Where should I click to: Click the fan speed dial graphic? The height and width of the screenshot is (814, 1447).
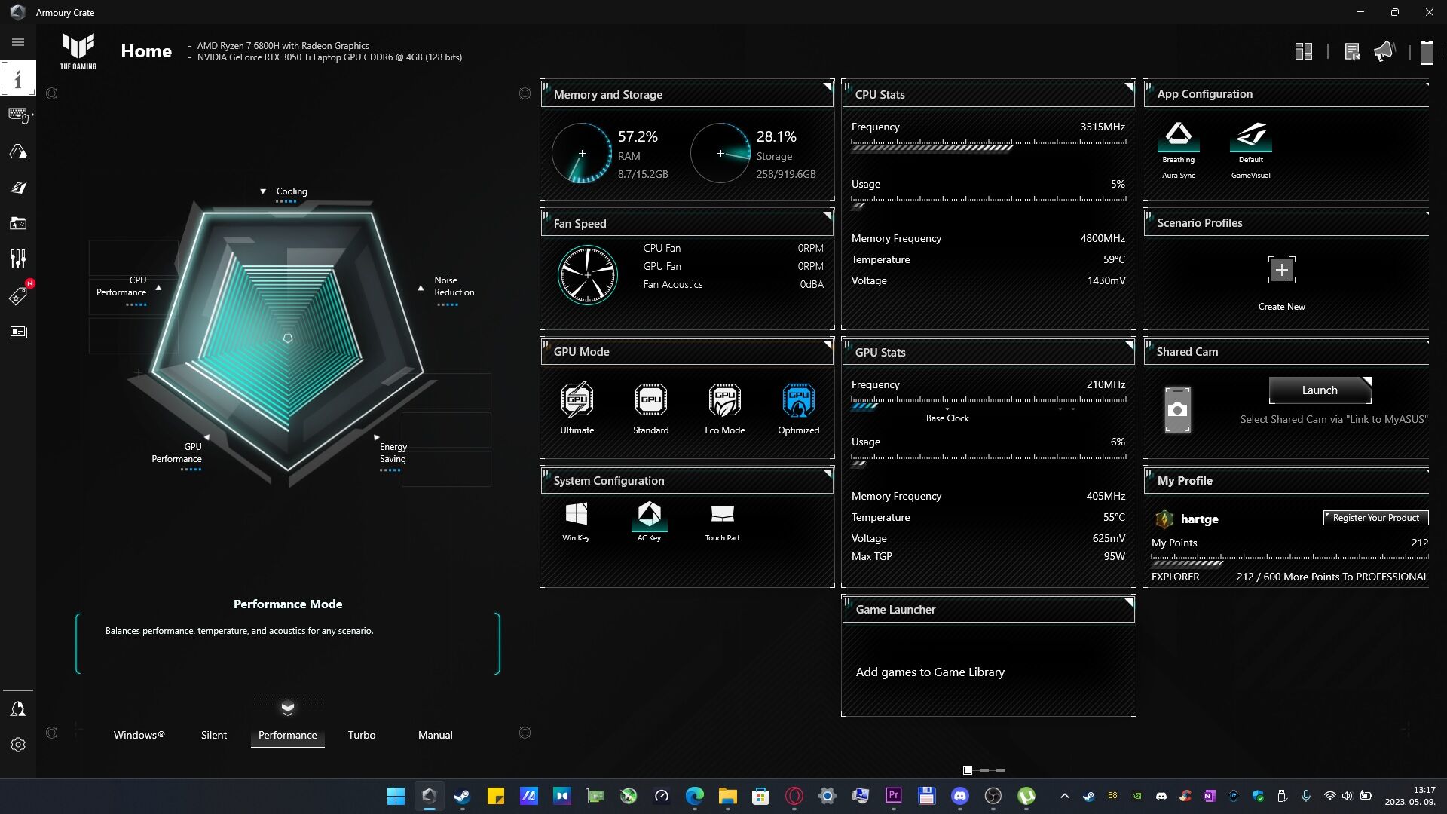[x=587, y=274]
